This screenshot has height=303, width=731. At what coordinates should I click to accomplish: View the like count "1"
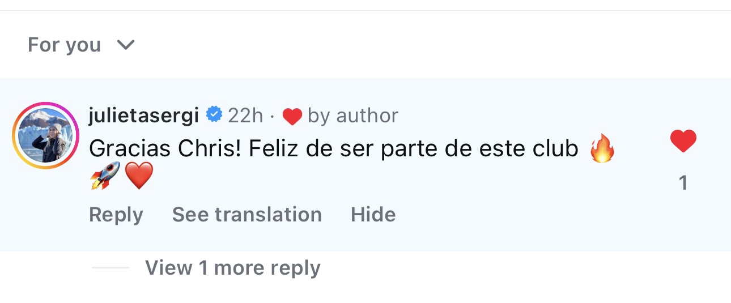click(683, 183)
